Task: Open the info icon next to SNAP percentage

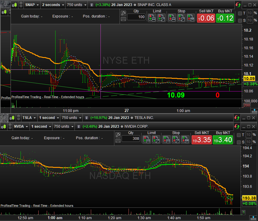Action: [x=92, y=5]
